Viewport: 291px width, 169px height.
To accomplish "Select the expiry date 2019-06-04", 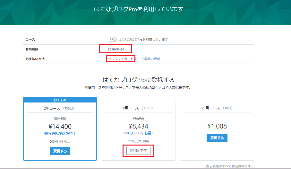I will (116, 49).
